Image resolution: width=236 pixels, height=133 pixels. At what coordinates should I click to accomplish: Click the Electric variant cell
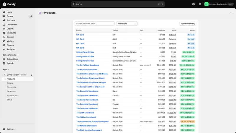pos(116,95)
